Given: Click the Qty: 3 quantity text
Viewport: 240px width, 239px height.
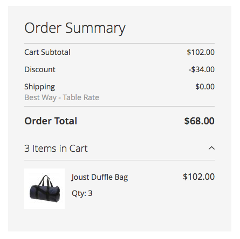Looking at the screenshot, I should click(x=82, y=193).
